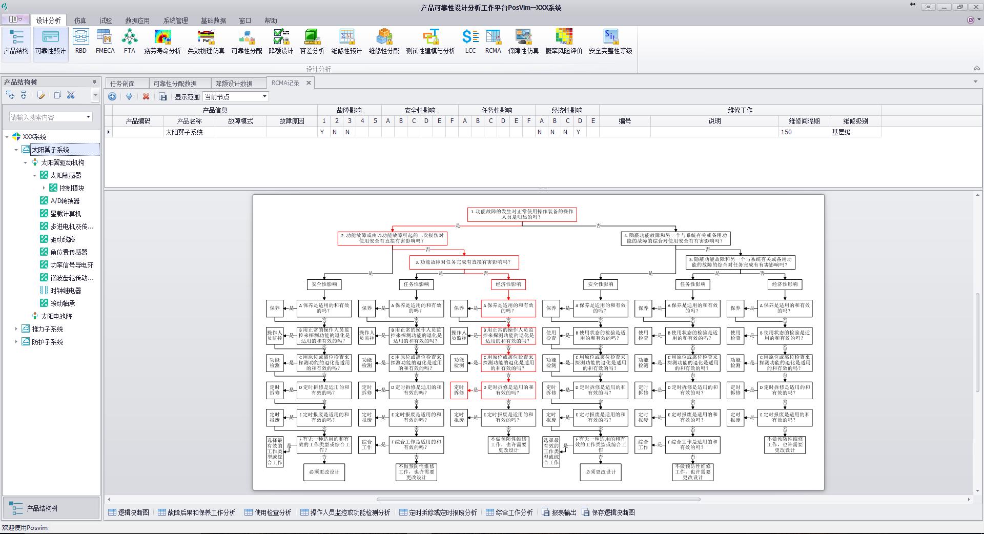Open the 基础数据 ribbon tab
984x534 pixels.
point(213,20)
